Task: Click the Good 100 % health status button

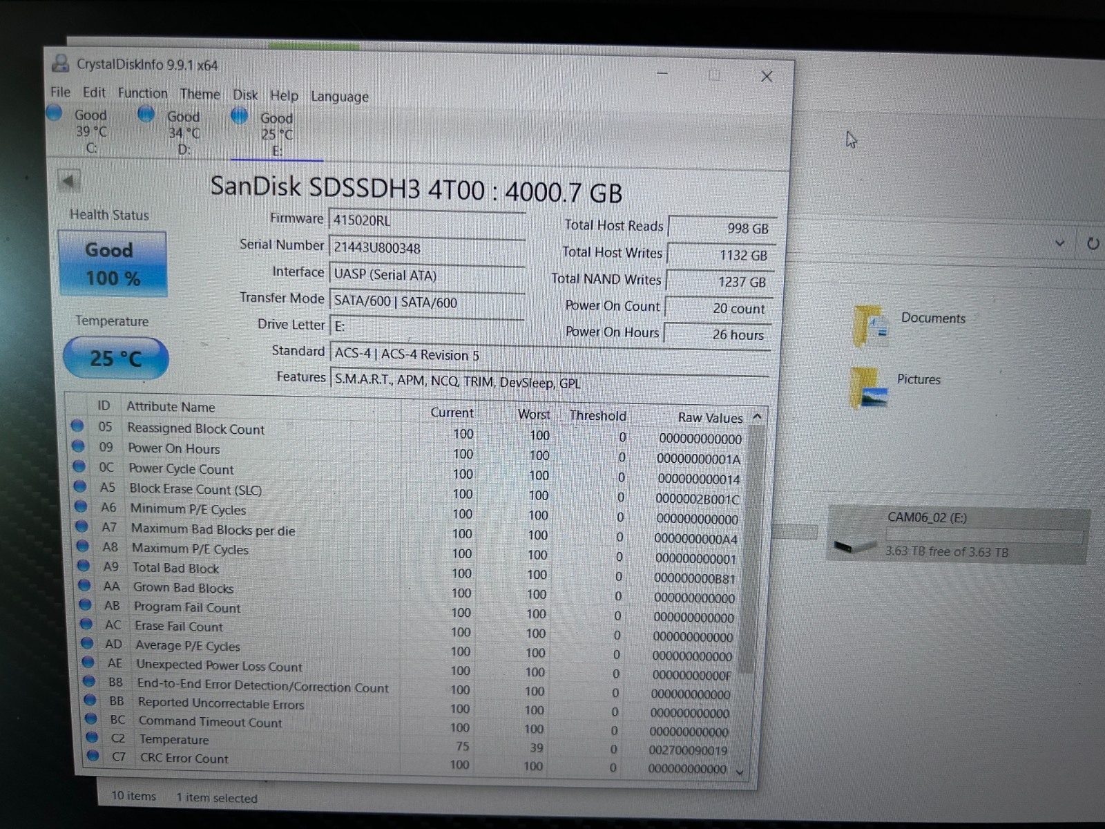Action: pyautogui.click(x=112, y=264)
